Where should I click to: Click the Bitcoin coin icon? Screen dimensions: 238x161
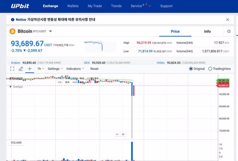[x=12, y=31]
